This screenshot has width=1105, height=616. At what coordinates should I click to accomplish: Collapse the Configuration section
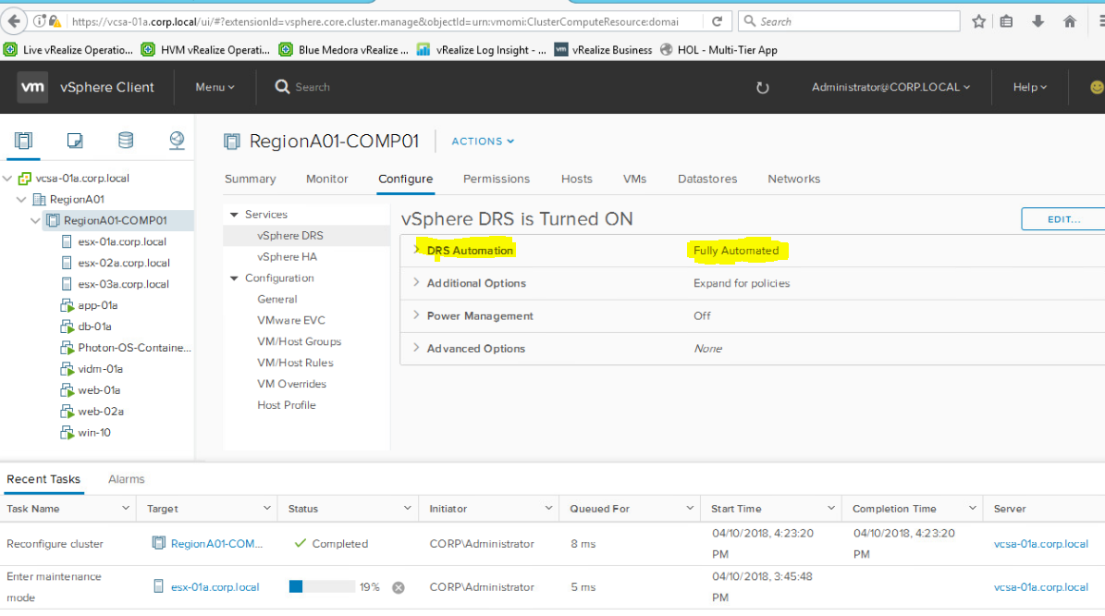coord(234,278)
